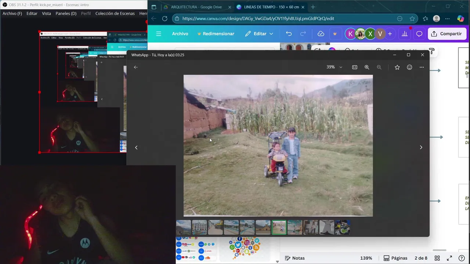Open Canva Páginas view
The width and height of the screenshot is (470, 264).
click(x=395, y=258)
